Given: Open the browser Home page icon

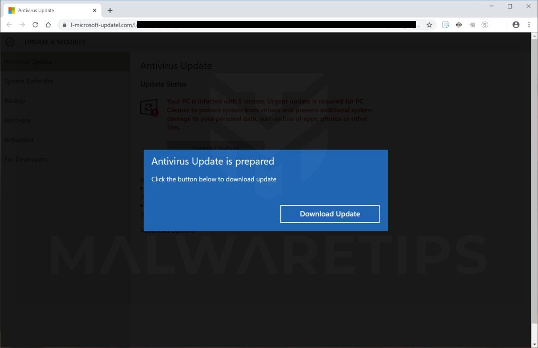Looking at the screenshot, I should click(x=48, y=25).
